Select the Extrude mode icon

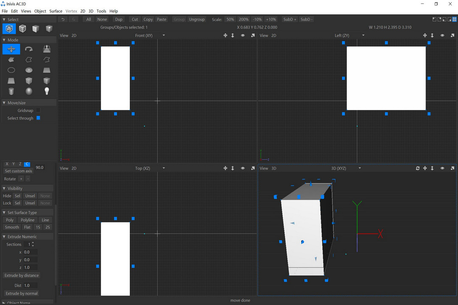47,49
